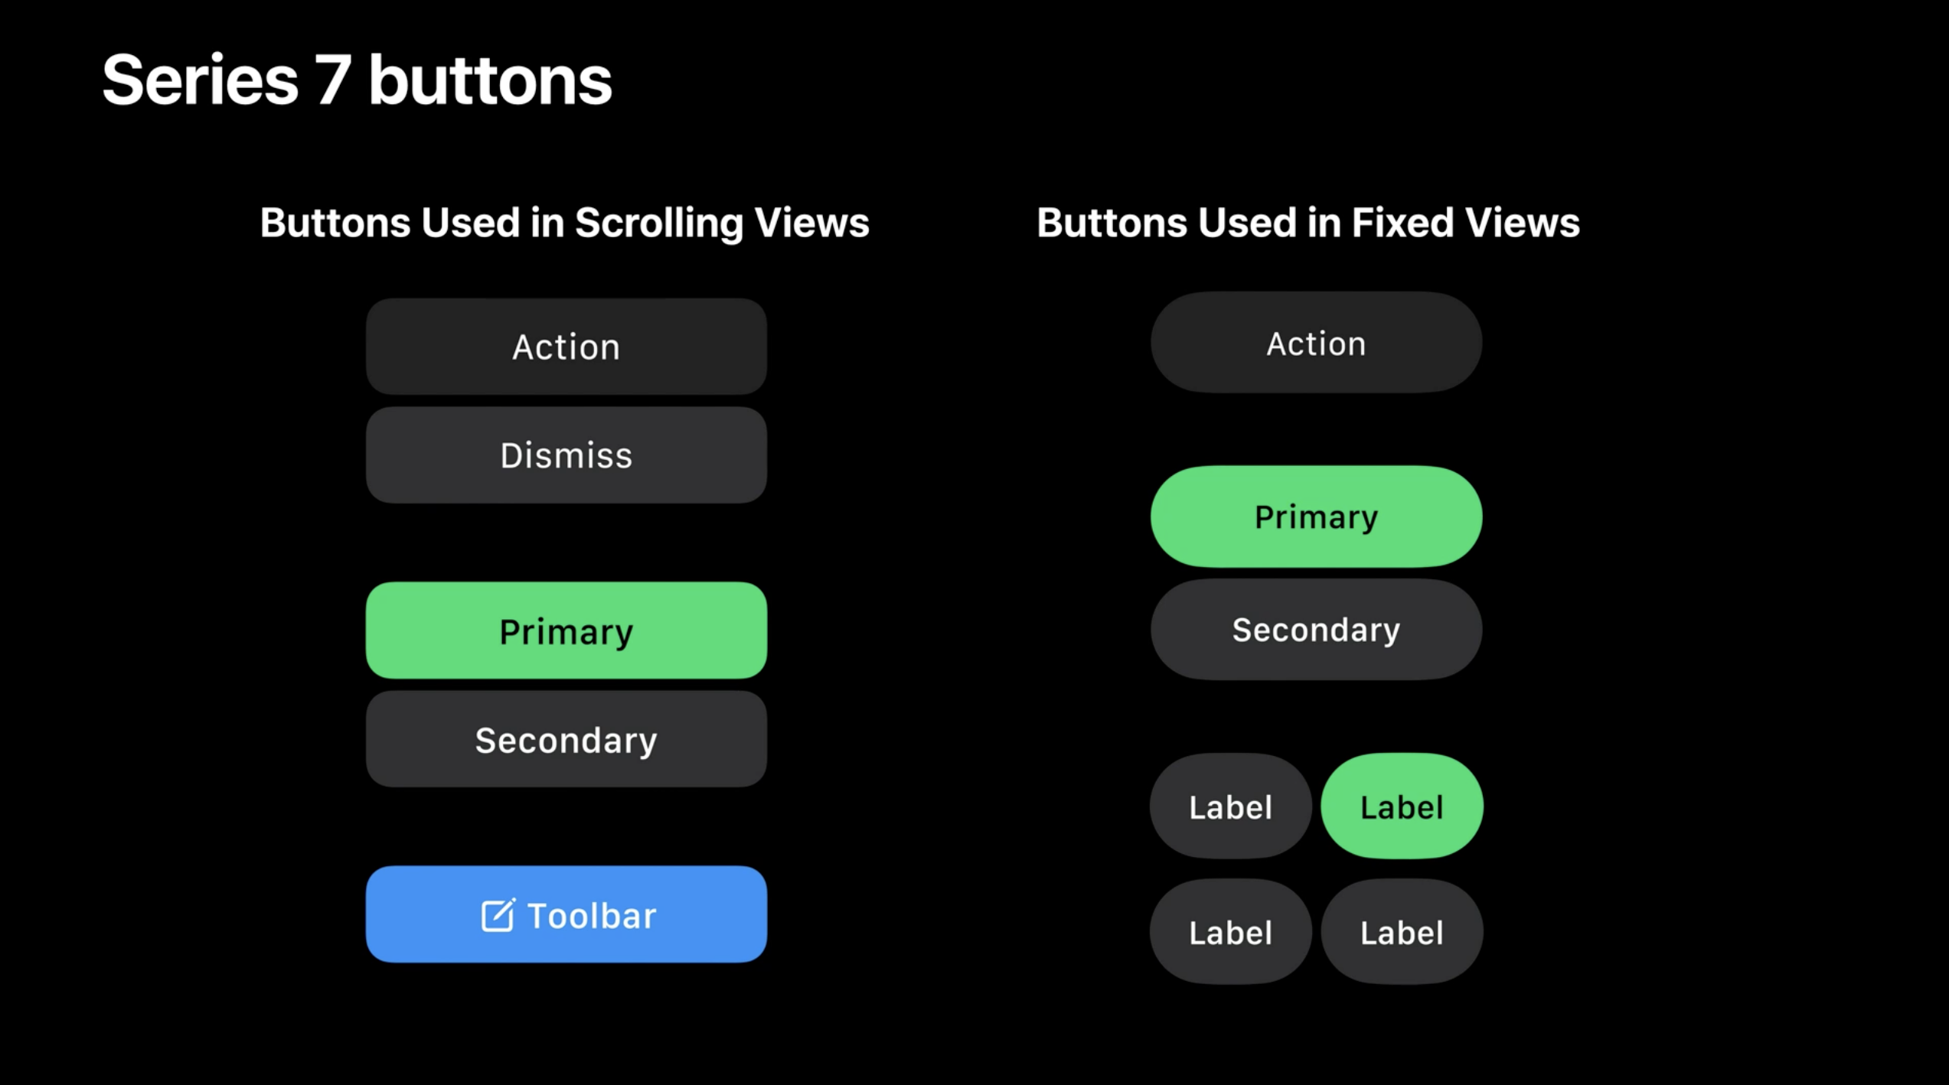1949x1085 pixels.
Task: Click the Action button under Scrolling Views
Action: click(x=566, y=347)
